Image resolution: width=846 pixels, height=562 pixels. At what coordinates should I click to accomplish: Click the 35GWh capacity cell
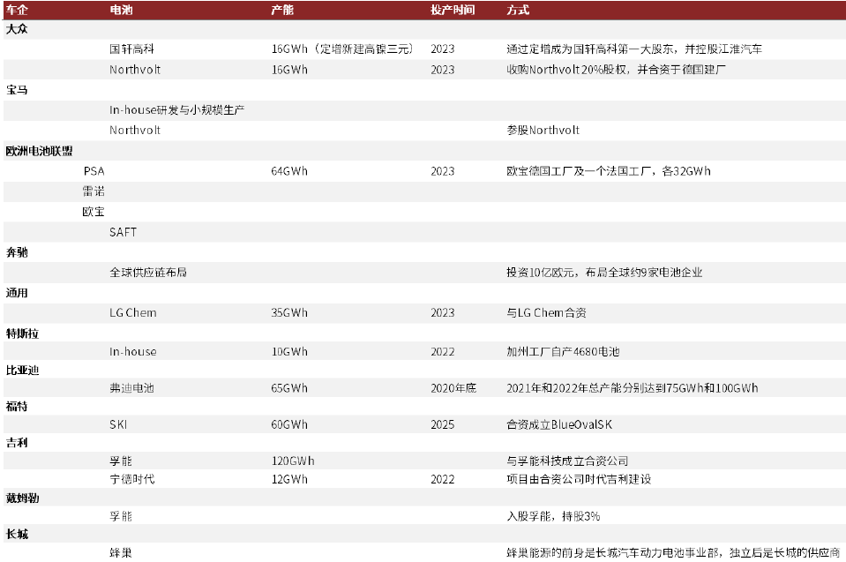289,313
